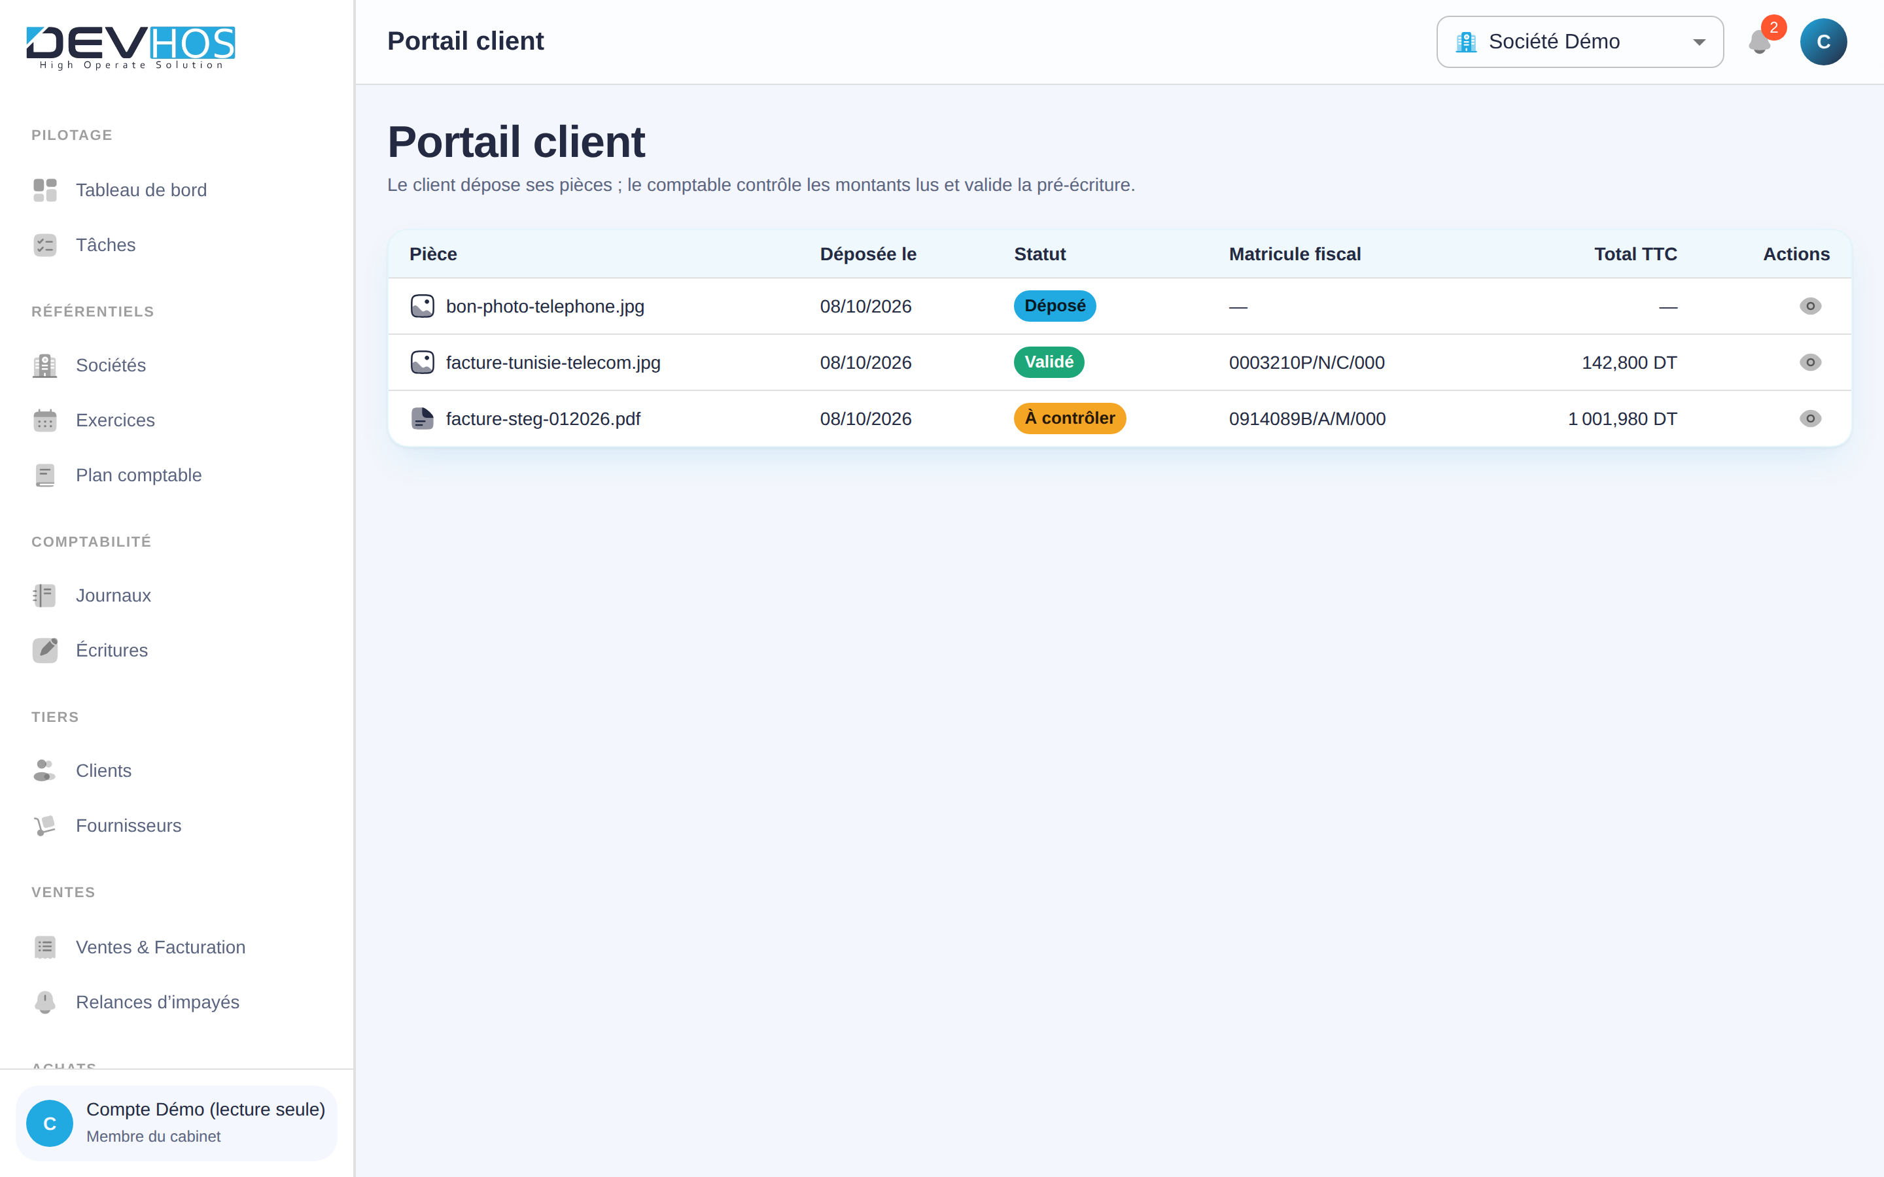View bon-photo-telephone.jpg with eye icon

(x=1810, y=306)
